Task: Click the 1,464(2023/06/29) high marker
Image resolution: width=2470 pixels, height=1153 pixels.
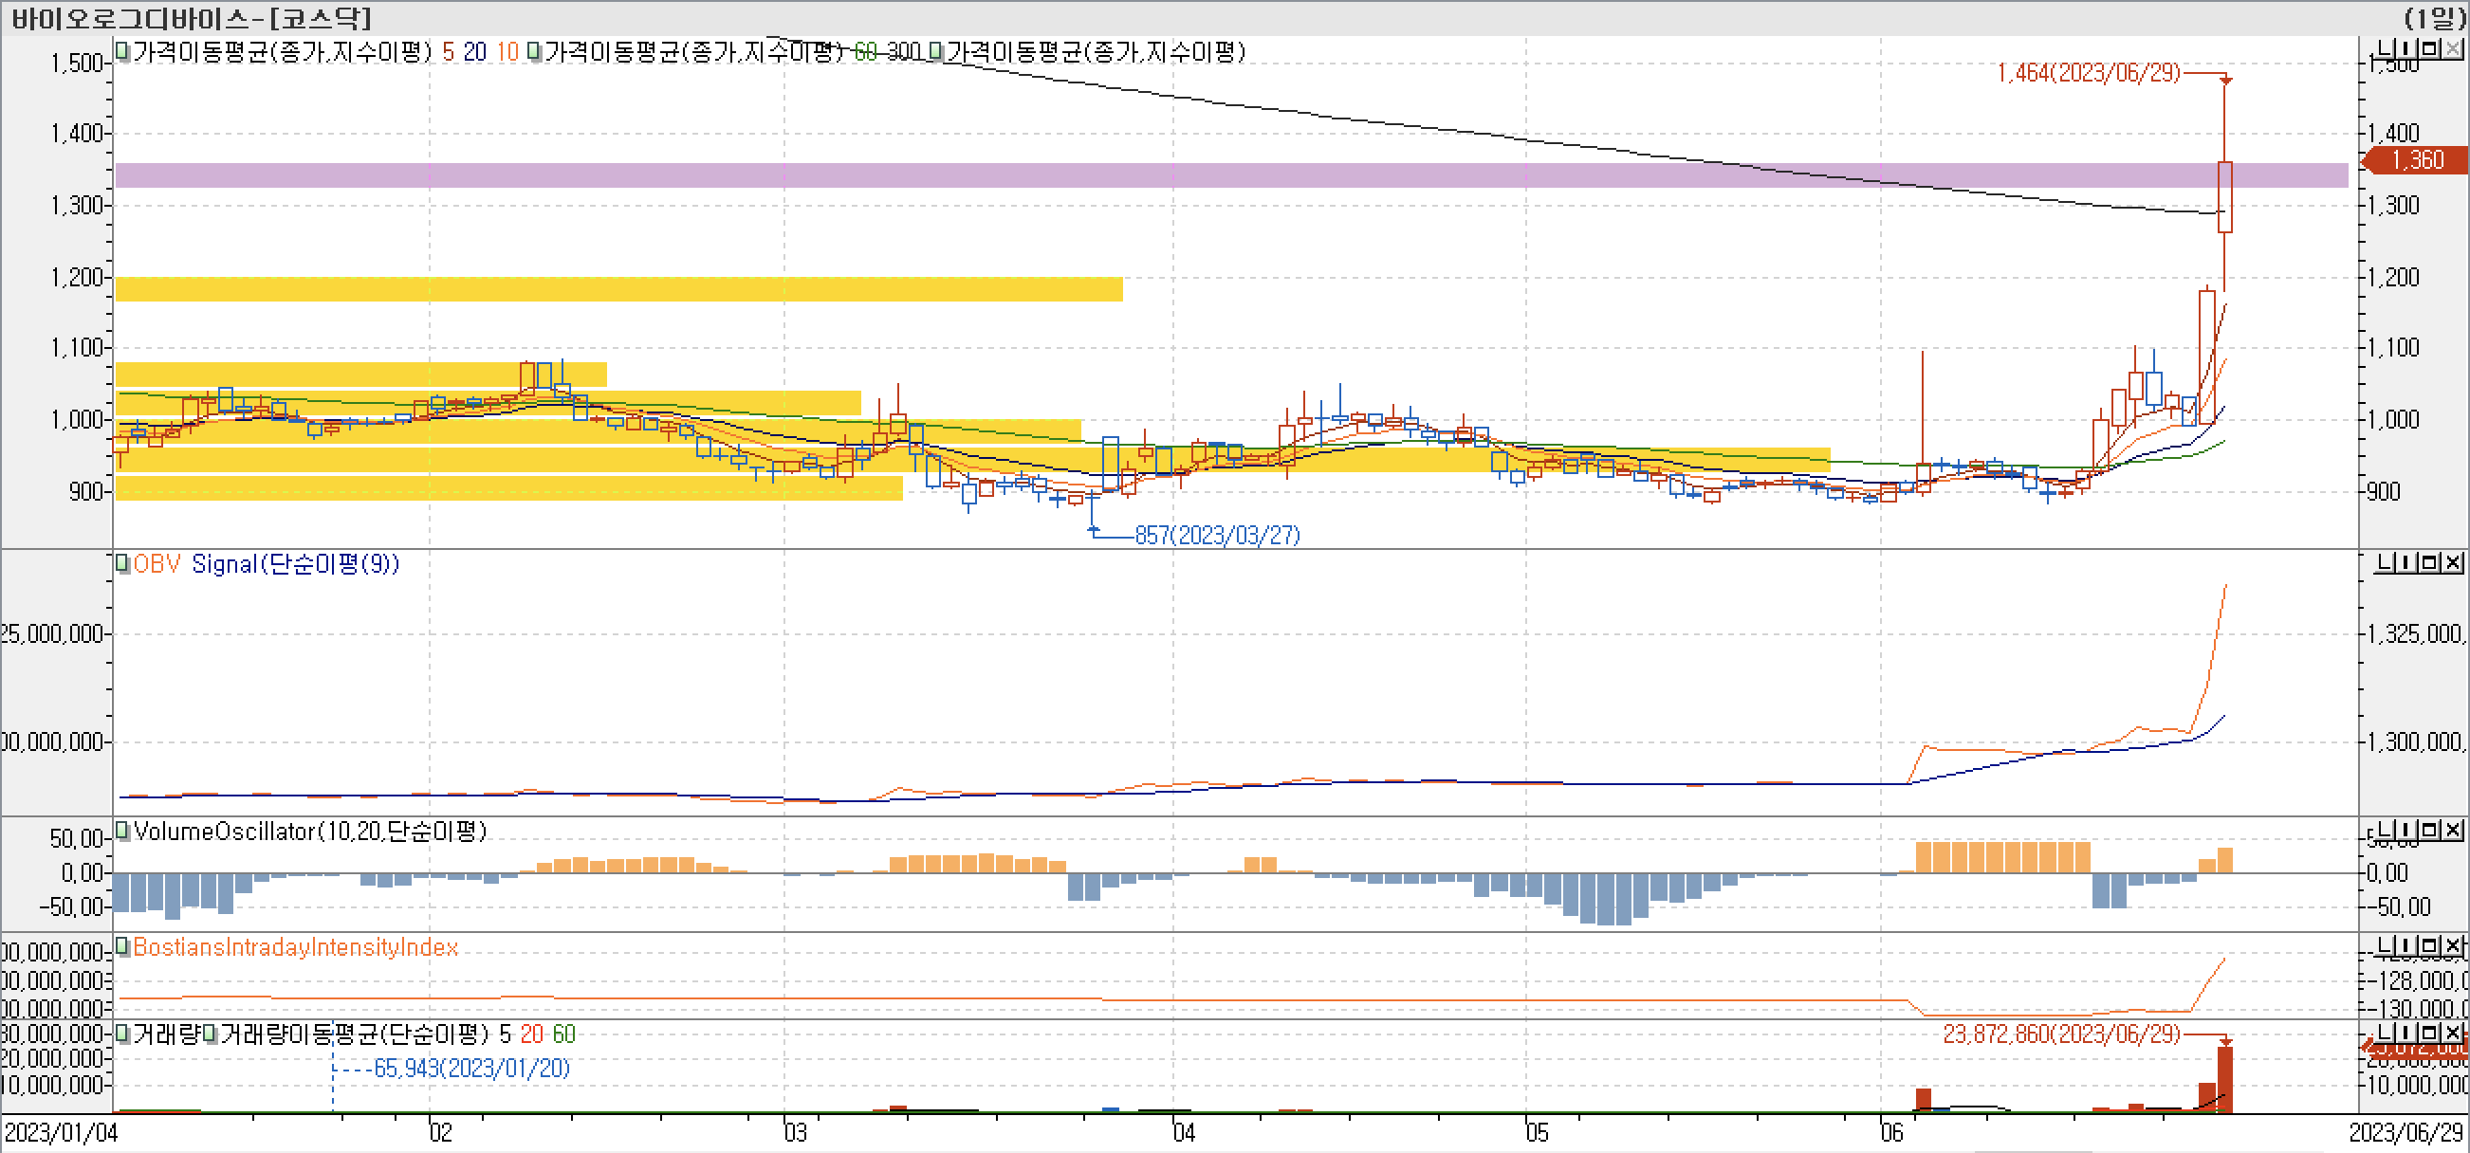Action: pos(2089,73)
